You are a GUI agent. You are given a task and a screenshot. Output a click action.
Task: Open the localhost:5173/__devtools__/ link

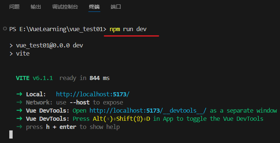pos(148,111)
